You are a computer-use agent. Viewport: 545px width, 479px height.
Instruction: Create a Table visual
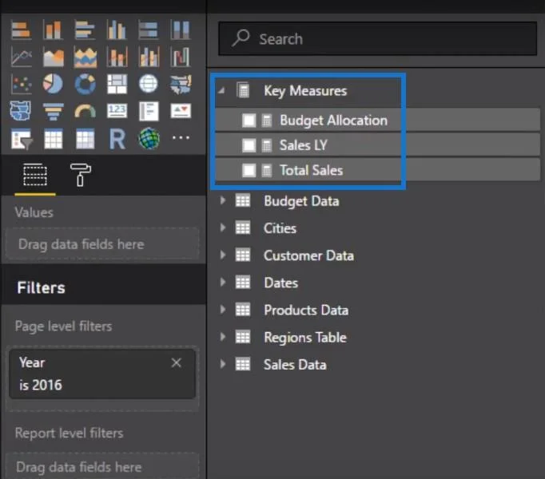coord(54,139)
